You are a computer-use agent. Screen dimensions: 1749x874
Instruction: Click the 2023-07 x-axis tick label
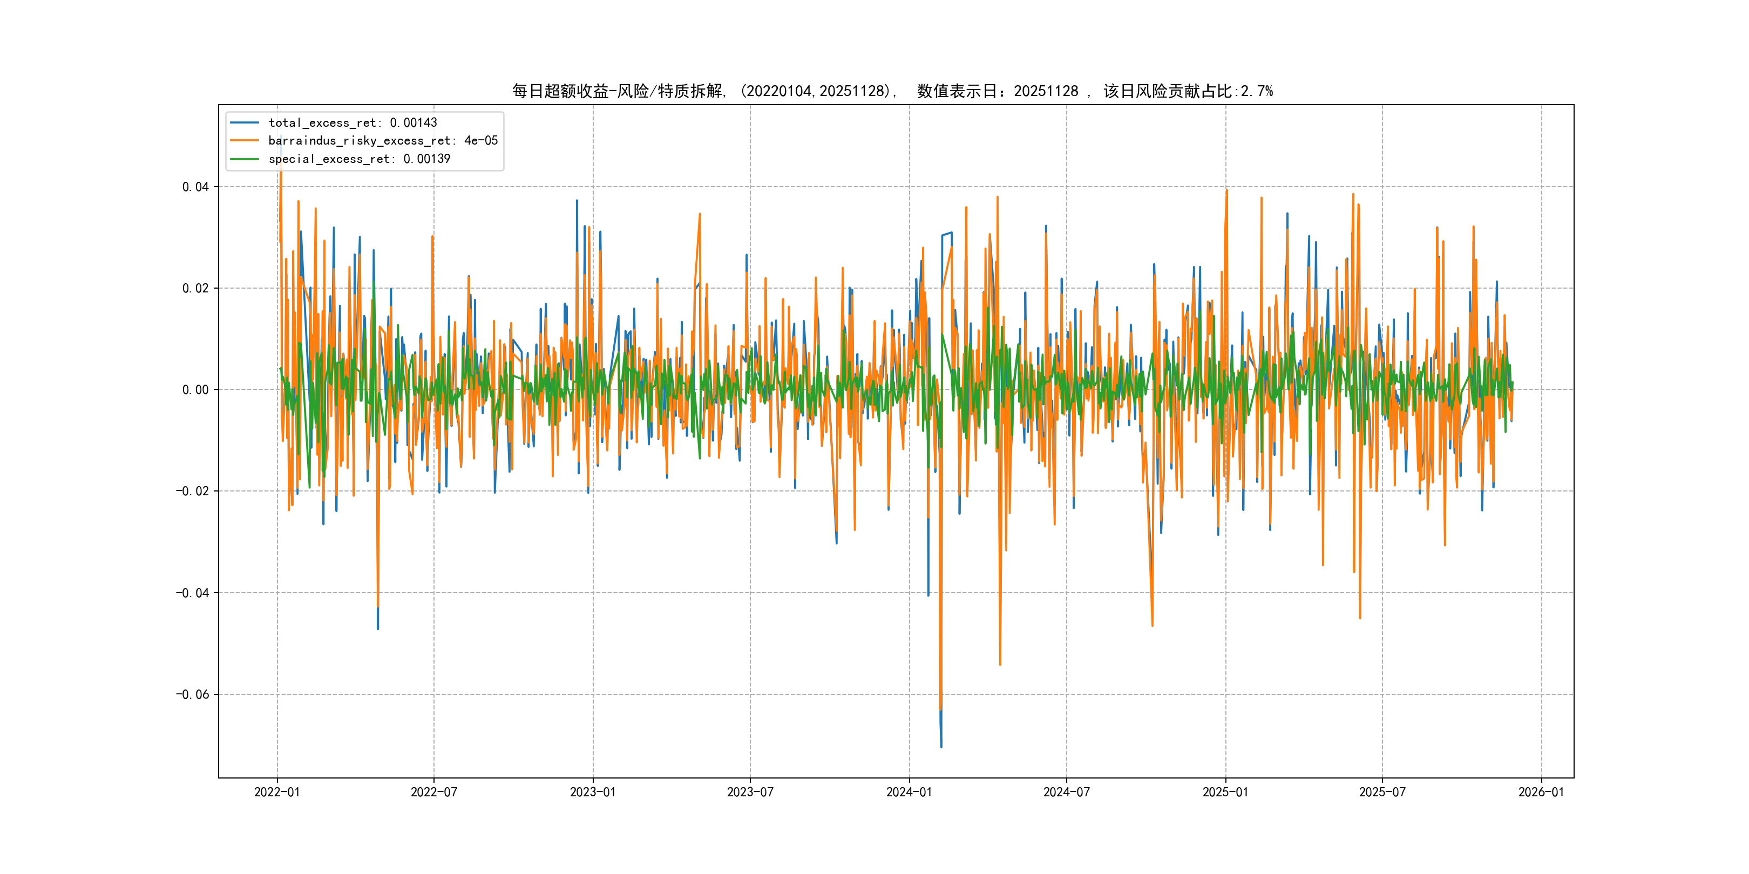pyautogui.click(x=750, y=792)
